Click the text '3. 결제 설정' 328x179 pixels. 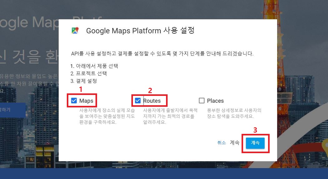pyautogui.click(x=83, y=81)
